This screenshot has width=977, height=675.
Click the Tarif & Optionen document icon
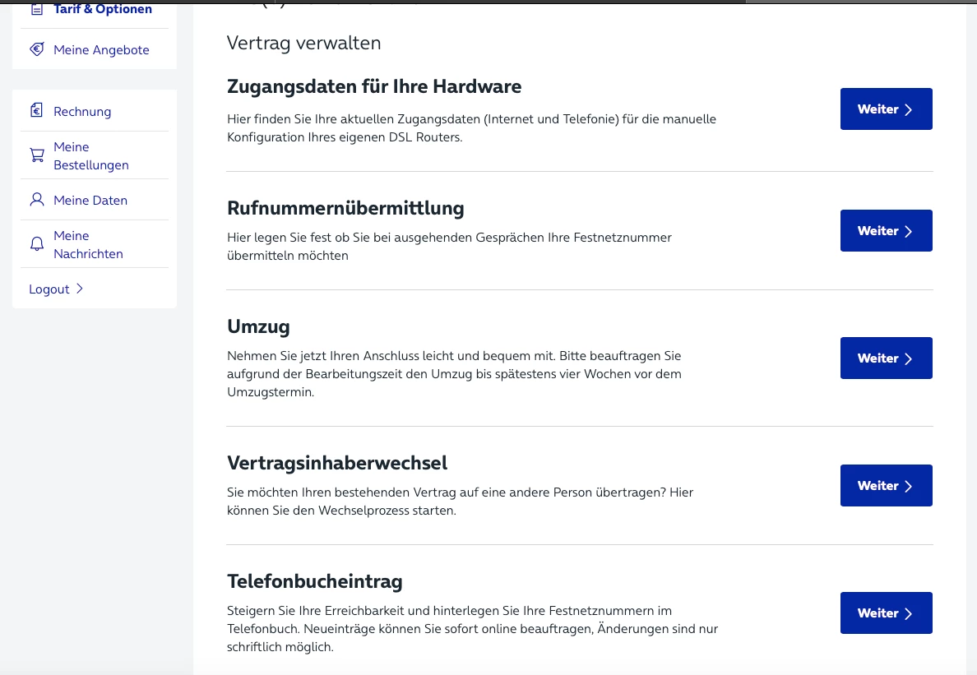pos(36,9)
